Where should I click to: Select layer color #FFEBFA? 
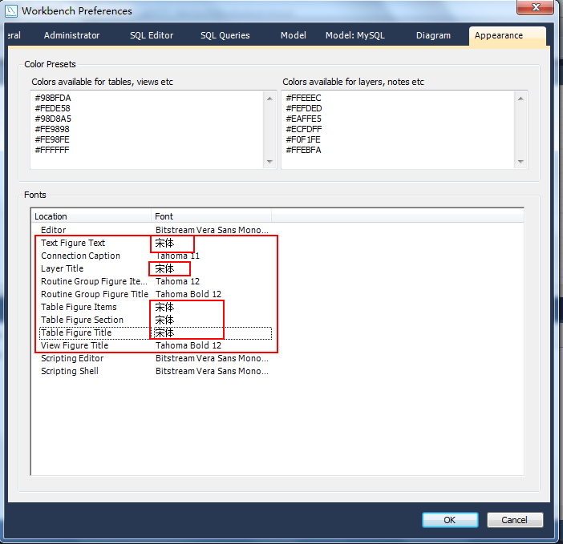pos(303,150)
